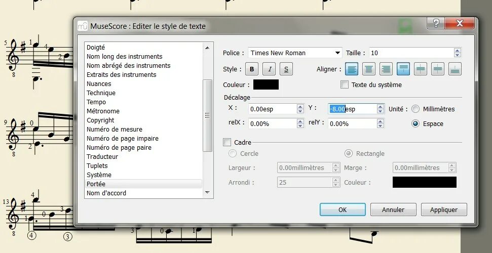The width and height of the screenshot is (492, 253).
Task: Select Métronome text style
Action: 144,111
